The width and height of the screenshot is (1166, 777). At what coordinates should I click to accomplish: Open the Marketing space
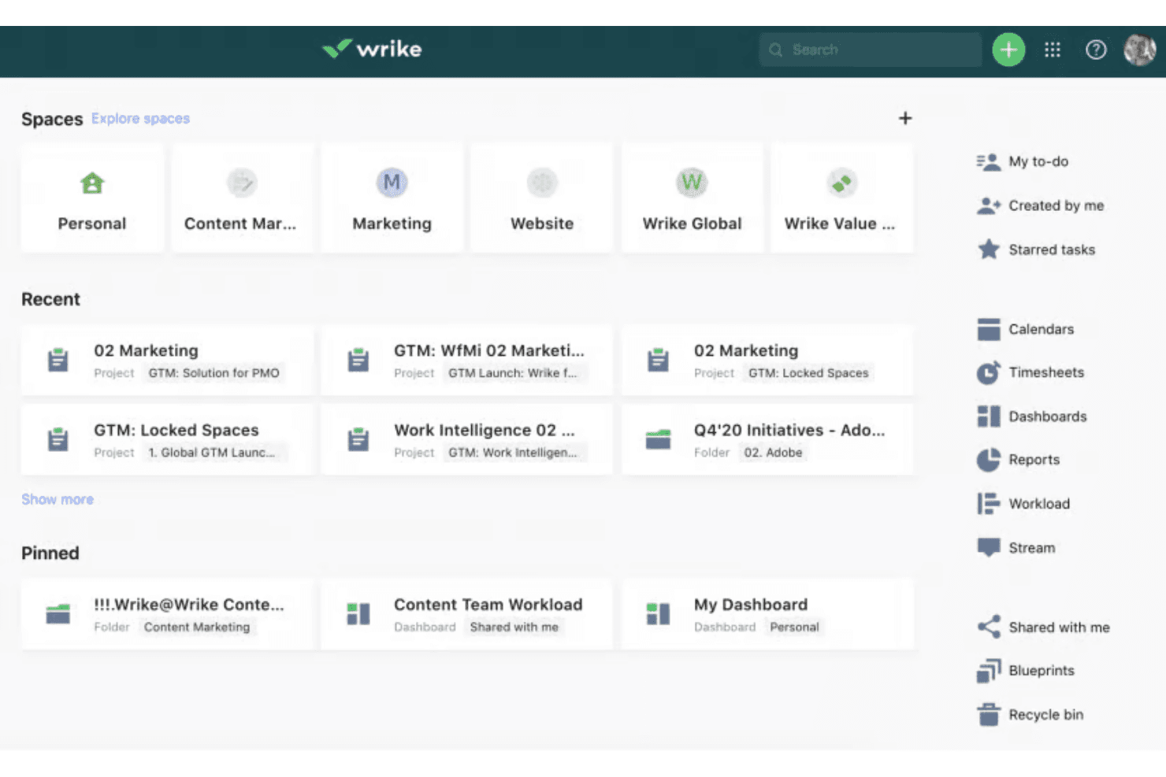click(x=392, y=198)
